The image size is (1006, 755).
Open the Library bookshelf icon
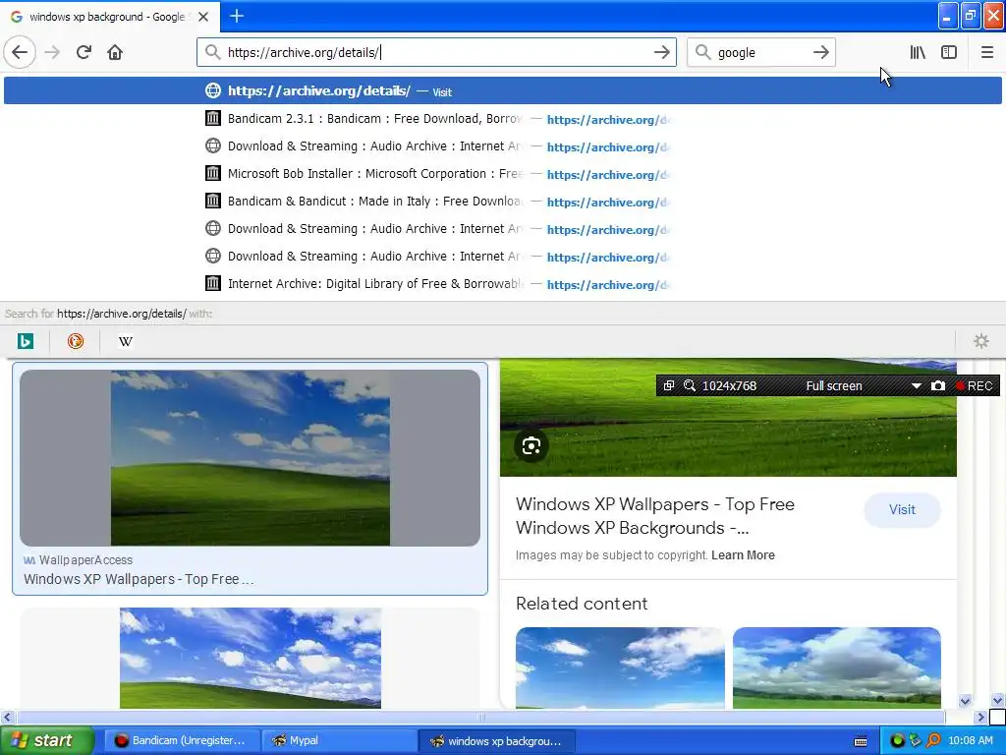918,52
